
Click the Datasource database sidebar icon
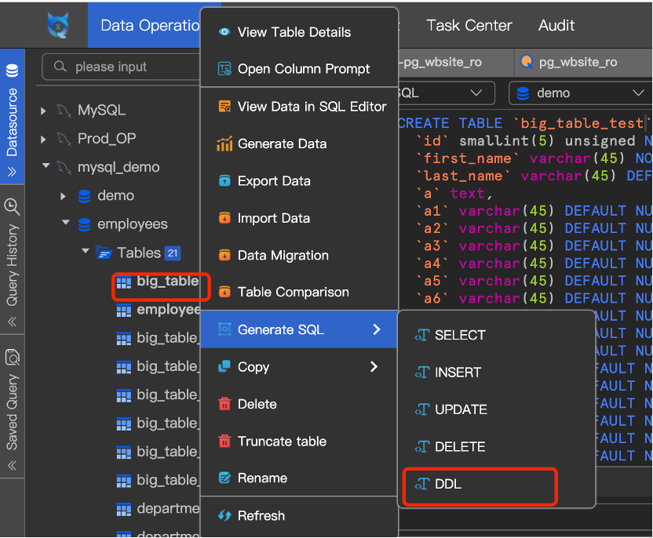[12, 72]
